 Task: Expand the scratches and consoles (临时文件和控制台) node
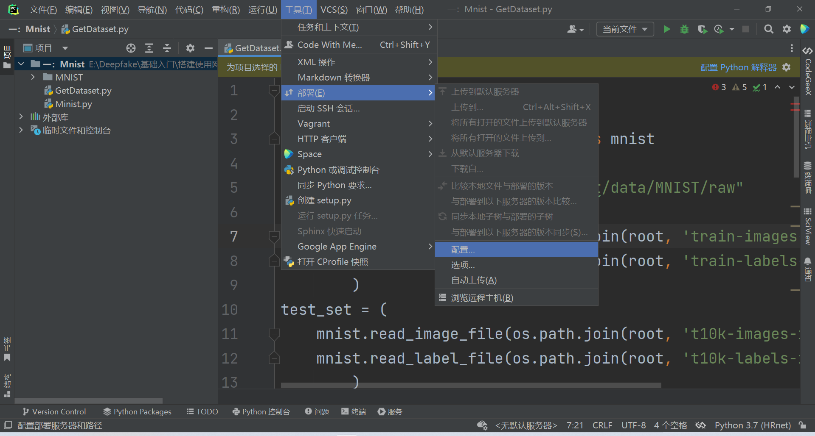click(21, 130)
